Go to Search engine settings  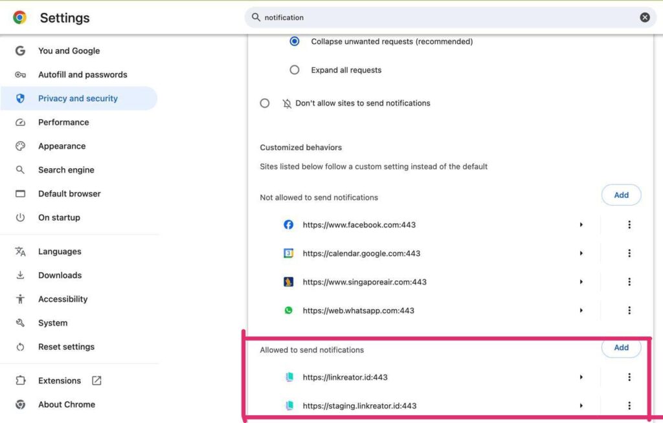66,170
